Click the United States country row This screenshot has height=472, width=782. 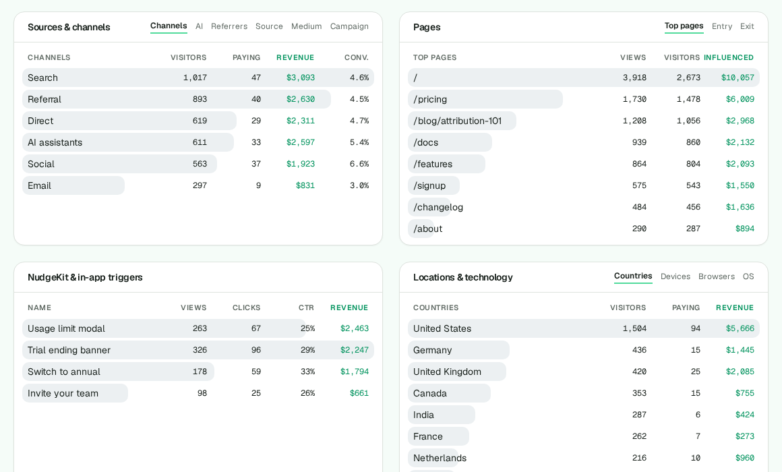click(x=584, y=328)
